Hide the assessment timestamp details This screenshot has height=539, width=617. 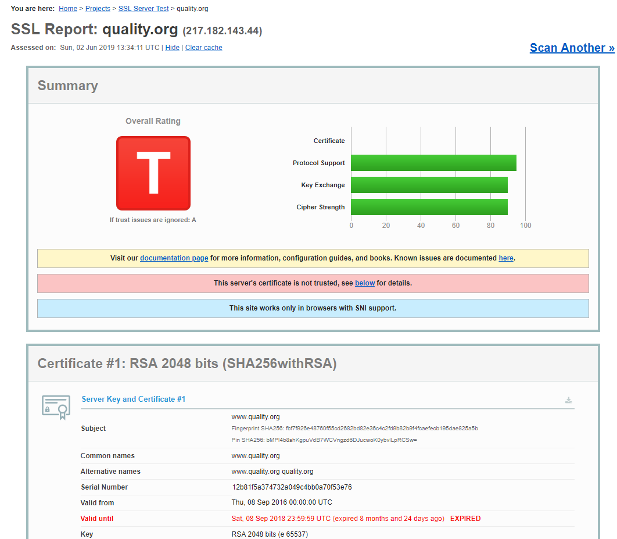tap(172, 47)
